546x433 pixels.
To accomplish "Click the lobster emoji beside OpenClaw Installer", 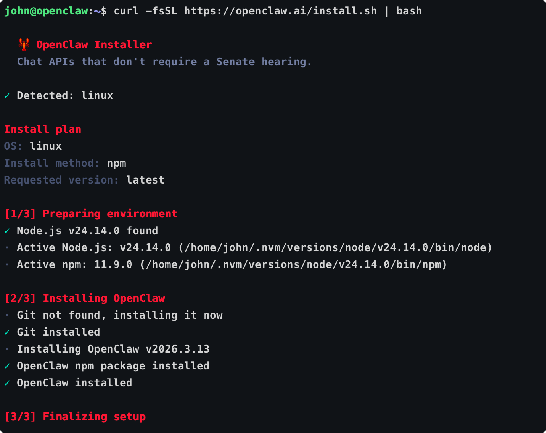I will tap(24, 45).
